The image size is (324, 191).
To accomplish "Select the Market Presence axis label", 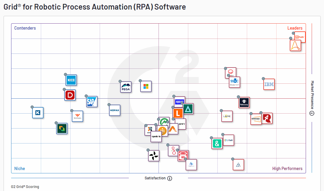I will tap(312, 95).
